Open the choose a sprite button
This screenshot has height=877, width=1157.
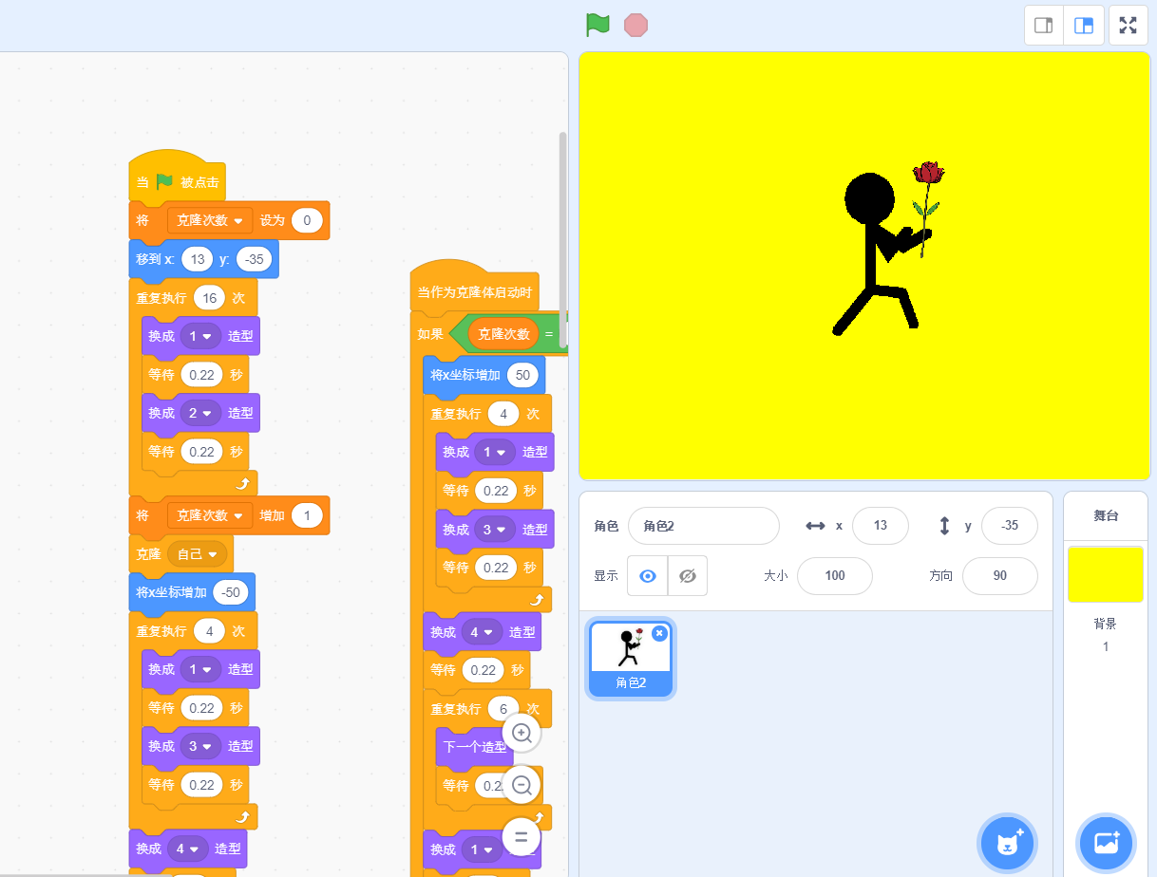(x=1007, y=842)
